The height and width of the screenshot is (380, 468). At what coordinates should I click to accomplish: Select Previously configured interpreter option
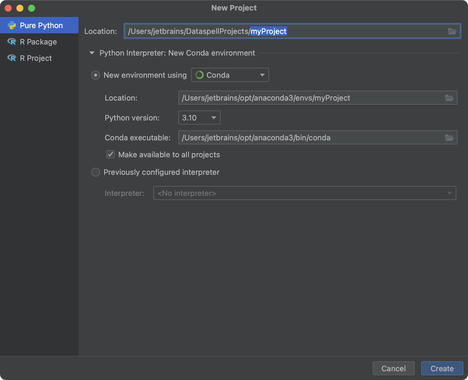[96, 172]
